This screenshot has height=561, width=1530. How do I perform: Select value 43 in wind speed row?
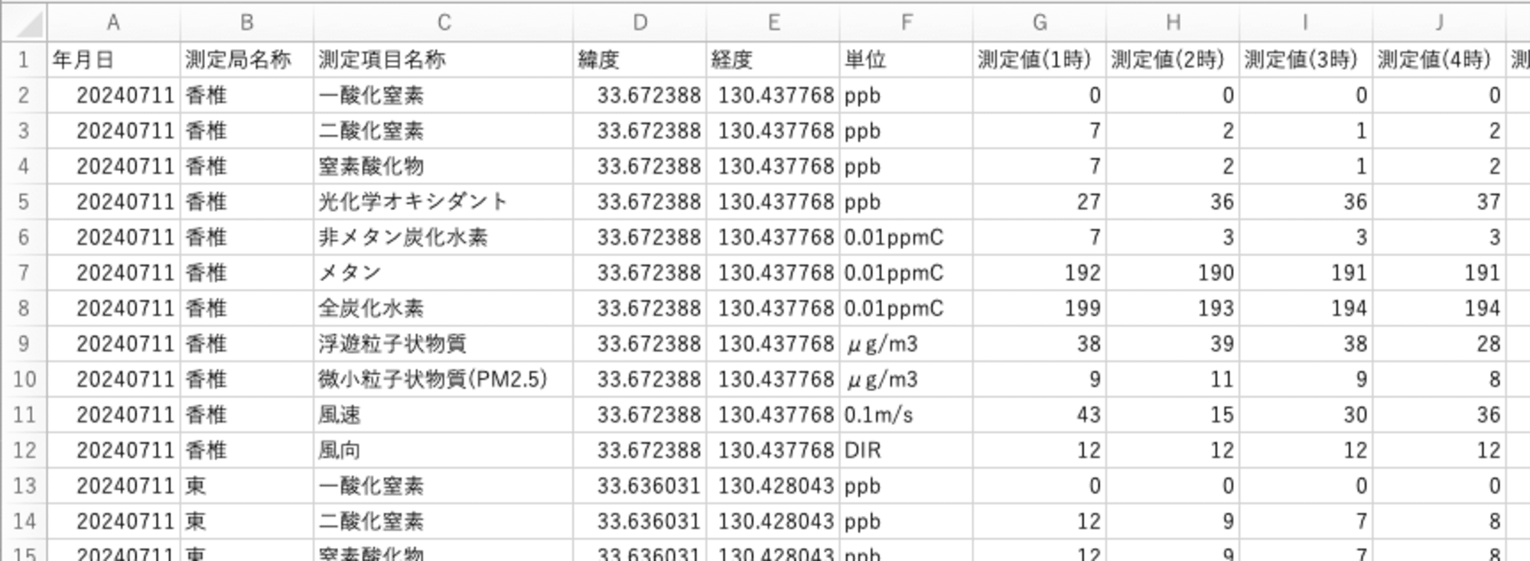(1039, 415)
